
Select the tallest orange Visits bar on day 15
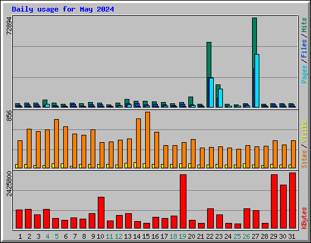pos(148,140)
